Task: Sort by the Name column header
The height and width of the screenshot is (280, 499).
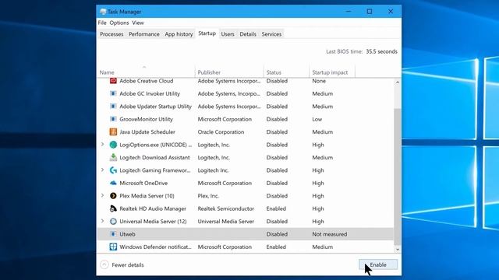Action: 146,72
